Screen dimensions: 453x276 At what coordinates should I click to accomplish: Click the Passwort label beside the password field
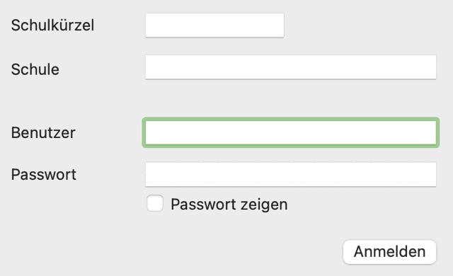click(x=44, y=174)
